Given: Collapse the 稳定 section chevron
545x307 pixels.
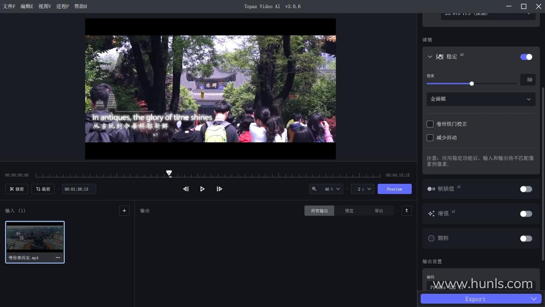Looking at the screenshot, I should point(430,57).
